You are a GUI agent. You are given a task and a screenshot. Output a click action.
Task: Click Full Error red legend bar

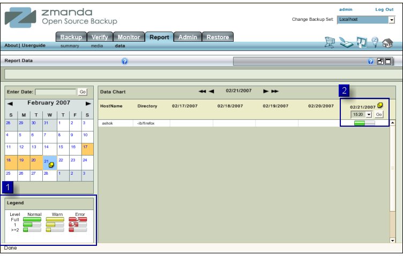[x=78, y=220]
